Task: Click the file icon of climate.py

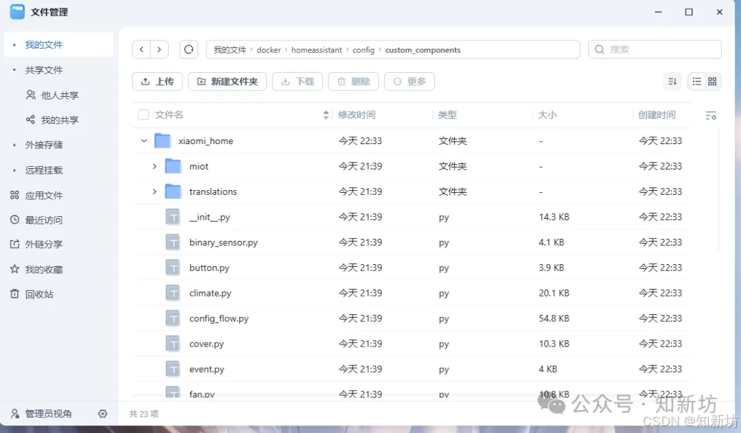Action: pos(174,293)
